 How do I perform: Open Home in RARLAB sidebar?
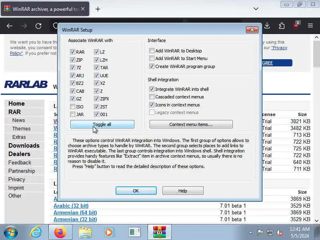(16, 104)
